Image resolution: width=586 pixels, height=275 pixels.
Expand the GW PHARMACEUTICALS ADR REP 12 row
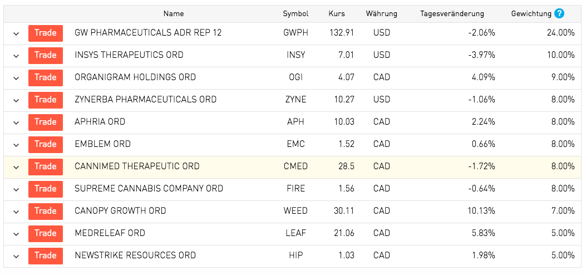pyautogui.click(x=16, y=33)
